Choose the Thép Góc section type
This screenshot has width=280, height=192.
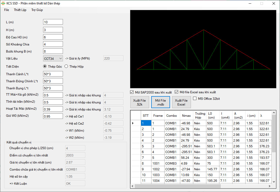coord(45,66)
